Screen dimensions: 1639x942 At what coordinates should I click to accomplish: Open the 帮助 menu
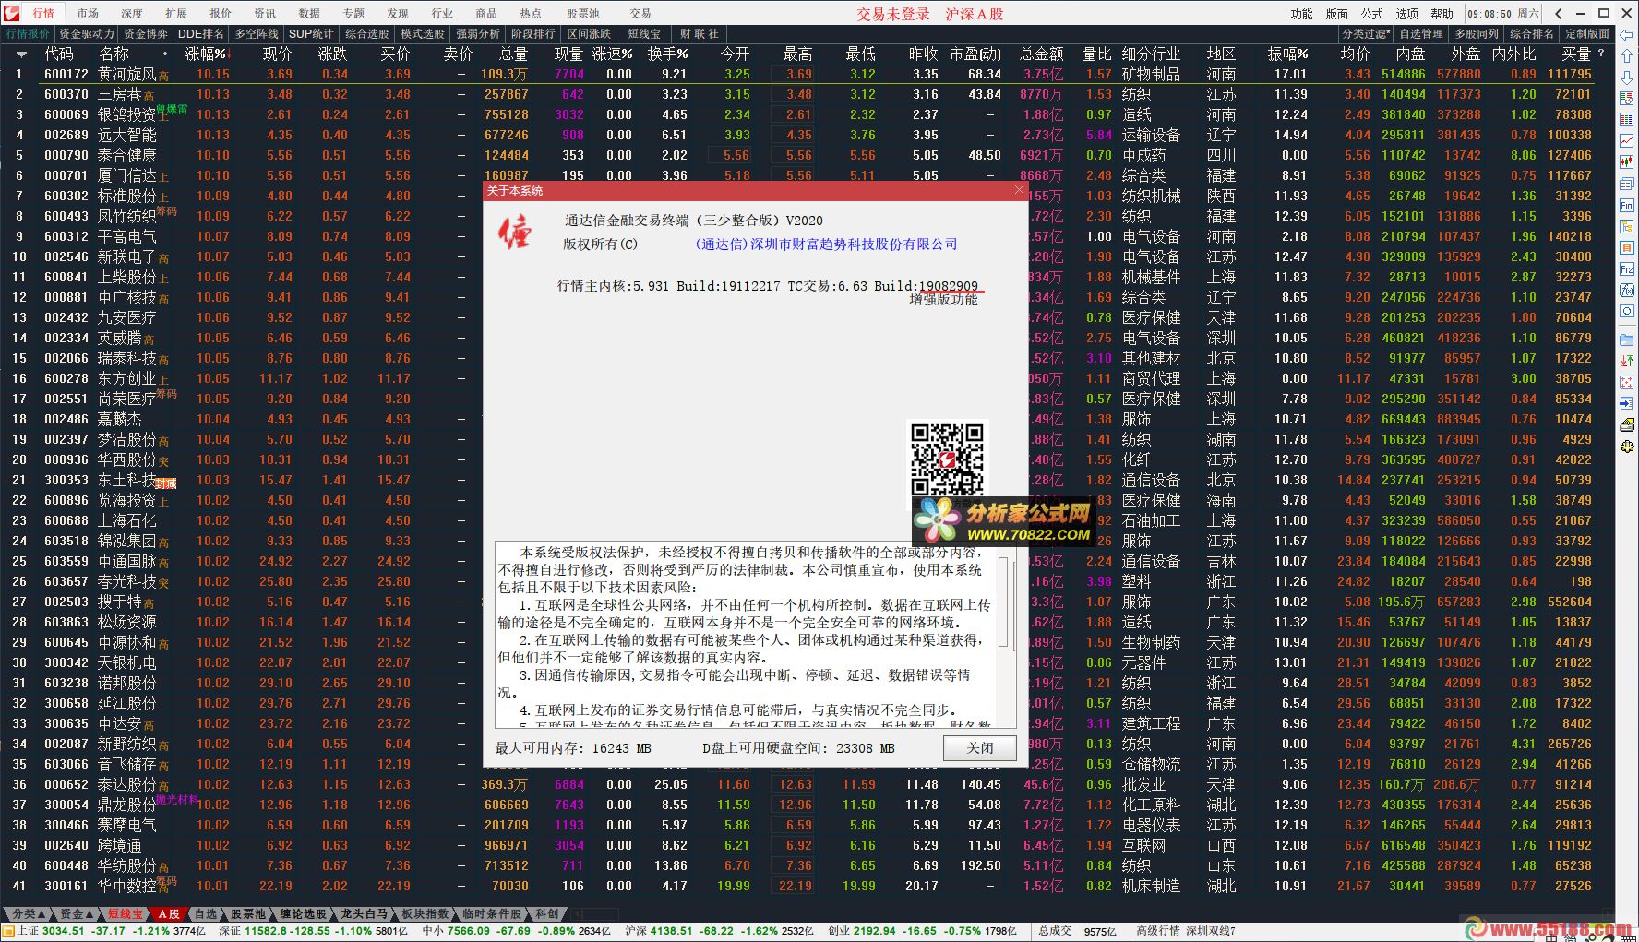(1442, 14)
